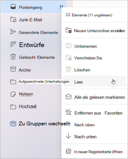Viewport: 128px width, 159px height.
Task: Click the Notizen note icon
Action: click(x=13, y=94)
